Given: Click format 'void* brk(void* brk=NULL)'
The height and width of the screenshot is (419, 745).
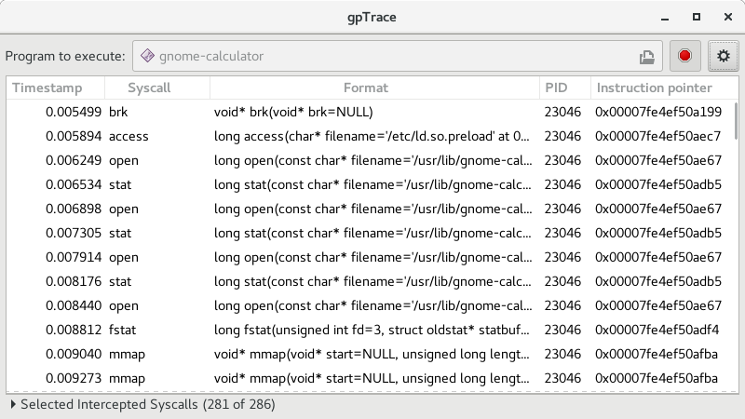Looking at the screenshot, I should 293,112.
